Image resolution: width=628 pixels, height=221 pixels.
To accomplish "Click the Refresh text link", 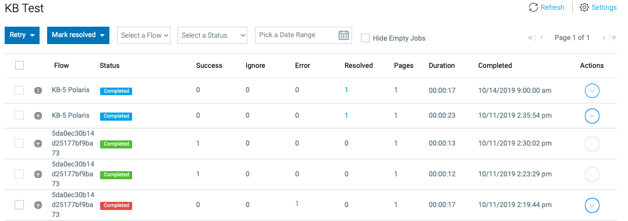I will pos(552,7).
